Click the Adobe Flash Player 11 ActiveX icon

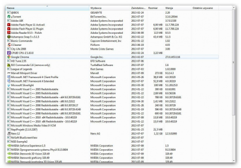[9, 25]
